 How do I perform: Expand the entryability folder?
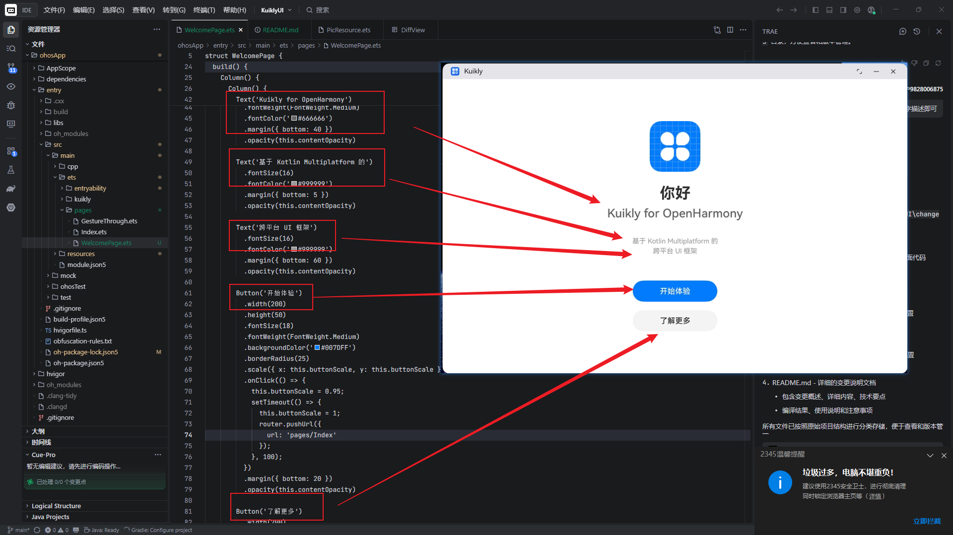62,188
